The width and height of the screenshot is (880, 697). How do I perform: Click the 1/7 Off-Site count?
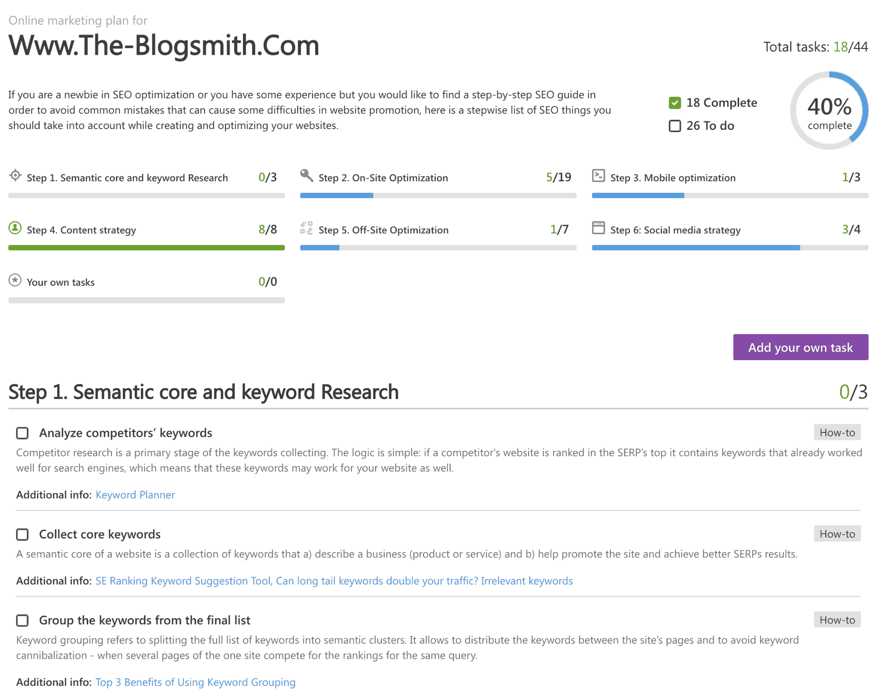pyautogui.click(x=559, y=229)
